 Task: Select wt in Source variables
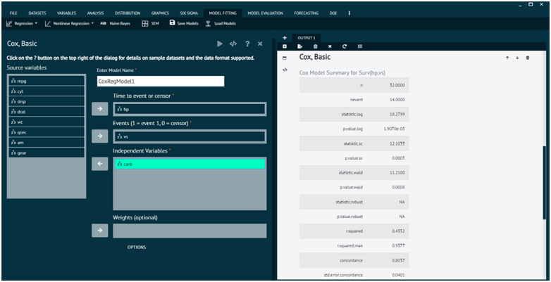click(47, 122)
